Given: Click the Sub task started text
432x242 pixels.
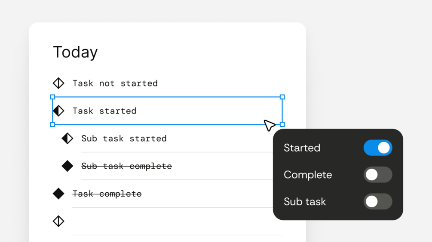Looking at the screenshot, I should pos(124,138).
